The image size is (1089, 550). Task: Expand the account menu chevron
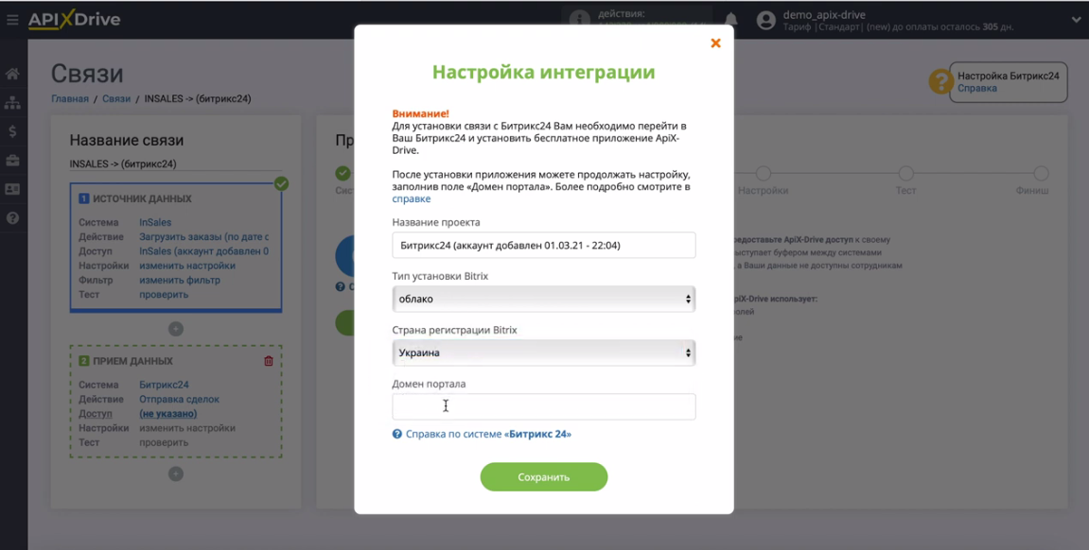1076,20
